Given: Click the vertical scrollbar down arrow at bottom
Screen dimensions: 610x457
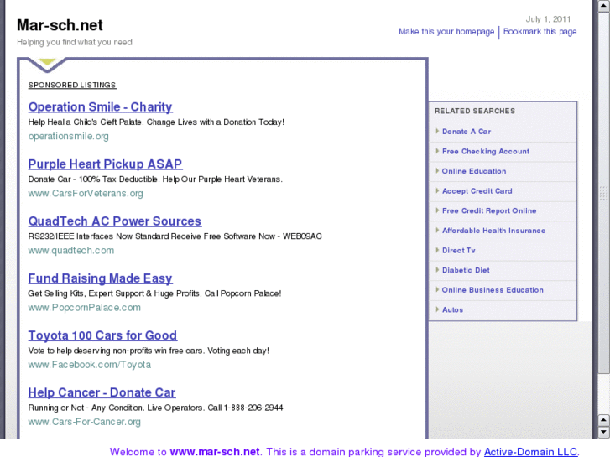Looking at the screenshot, I should pos(603,431).
